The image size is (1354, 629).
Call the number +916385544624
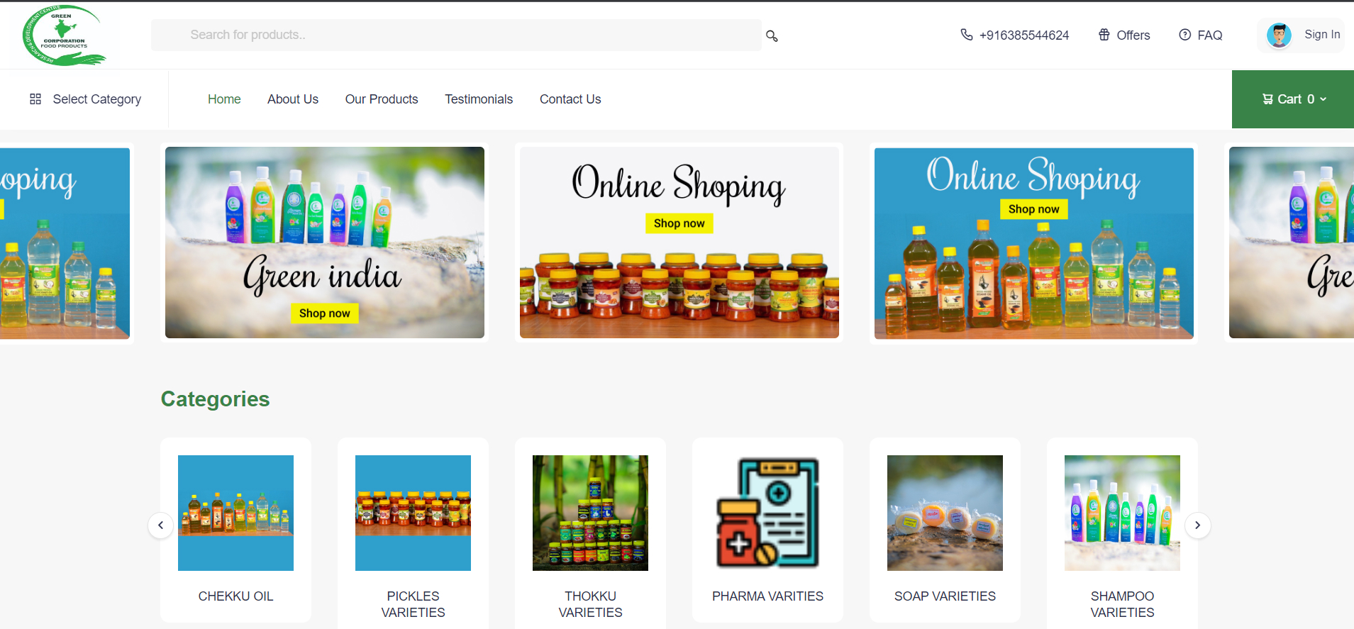(x=1024, y=35)
